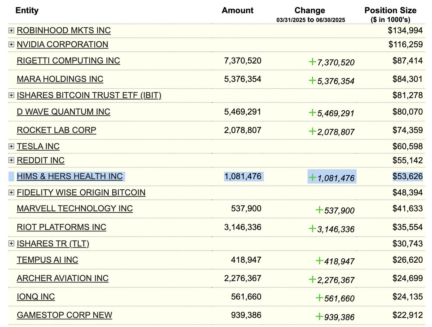Open the ARCHER AVIATION INC link
Viewport: 432px width, 327px height.
63,278
